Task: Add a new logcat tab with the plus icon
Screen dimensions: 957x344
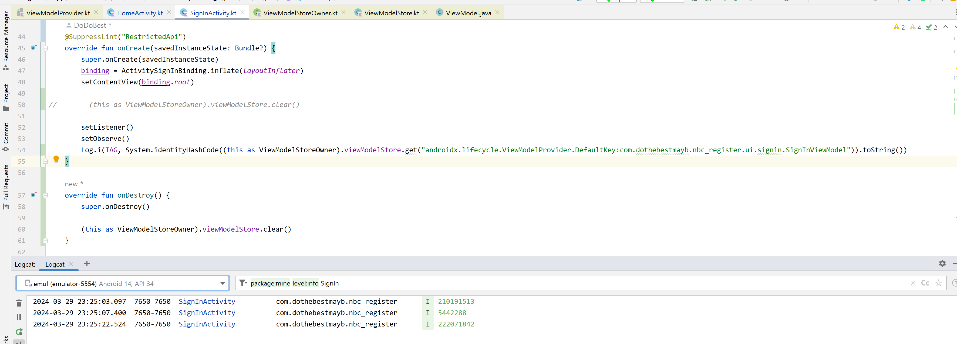Action: pos(87,263)
